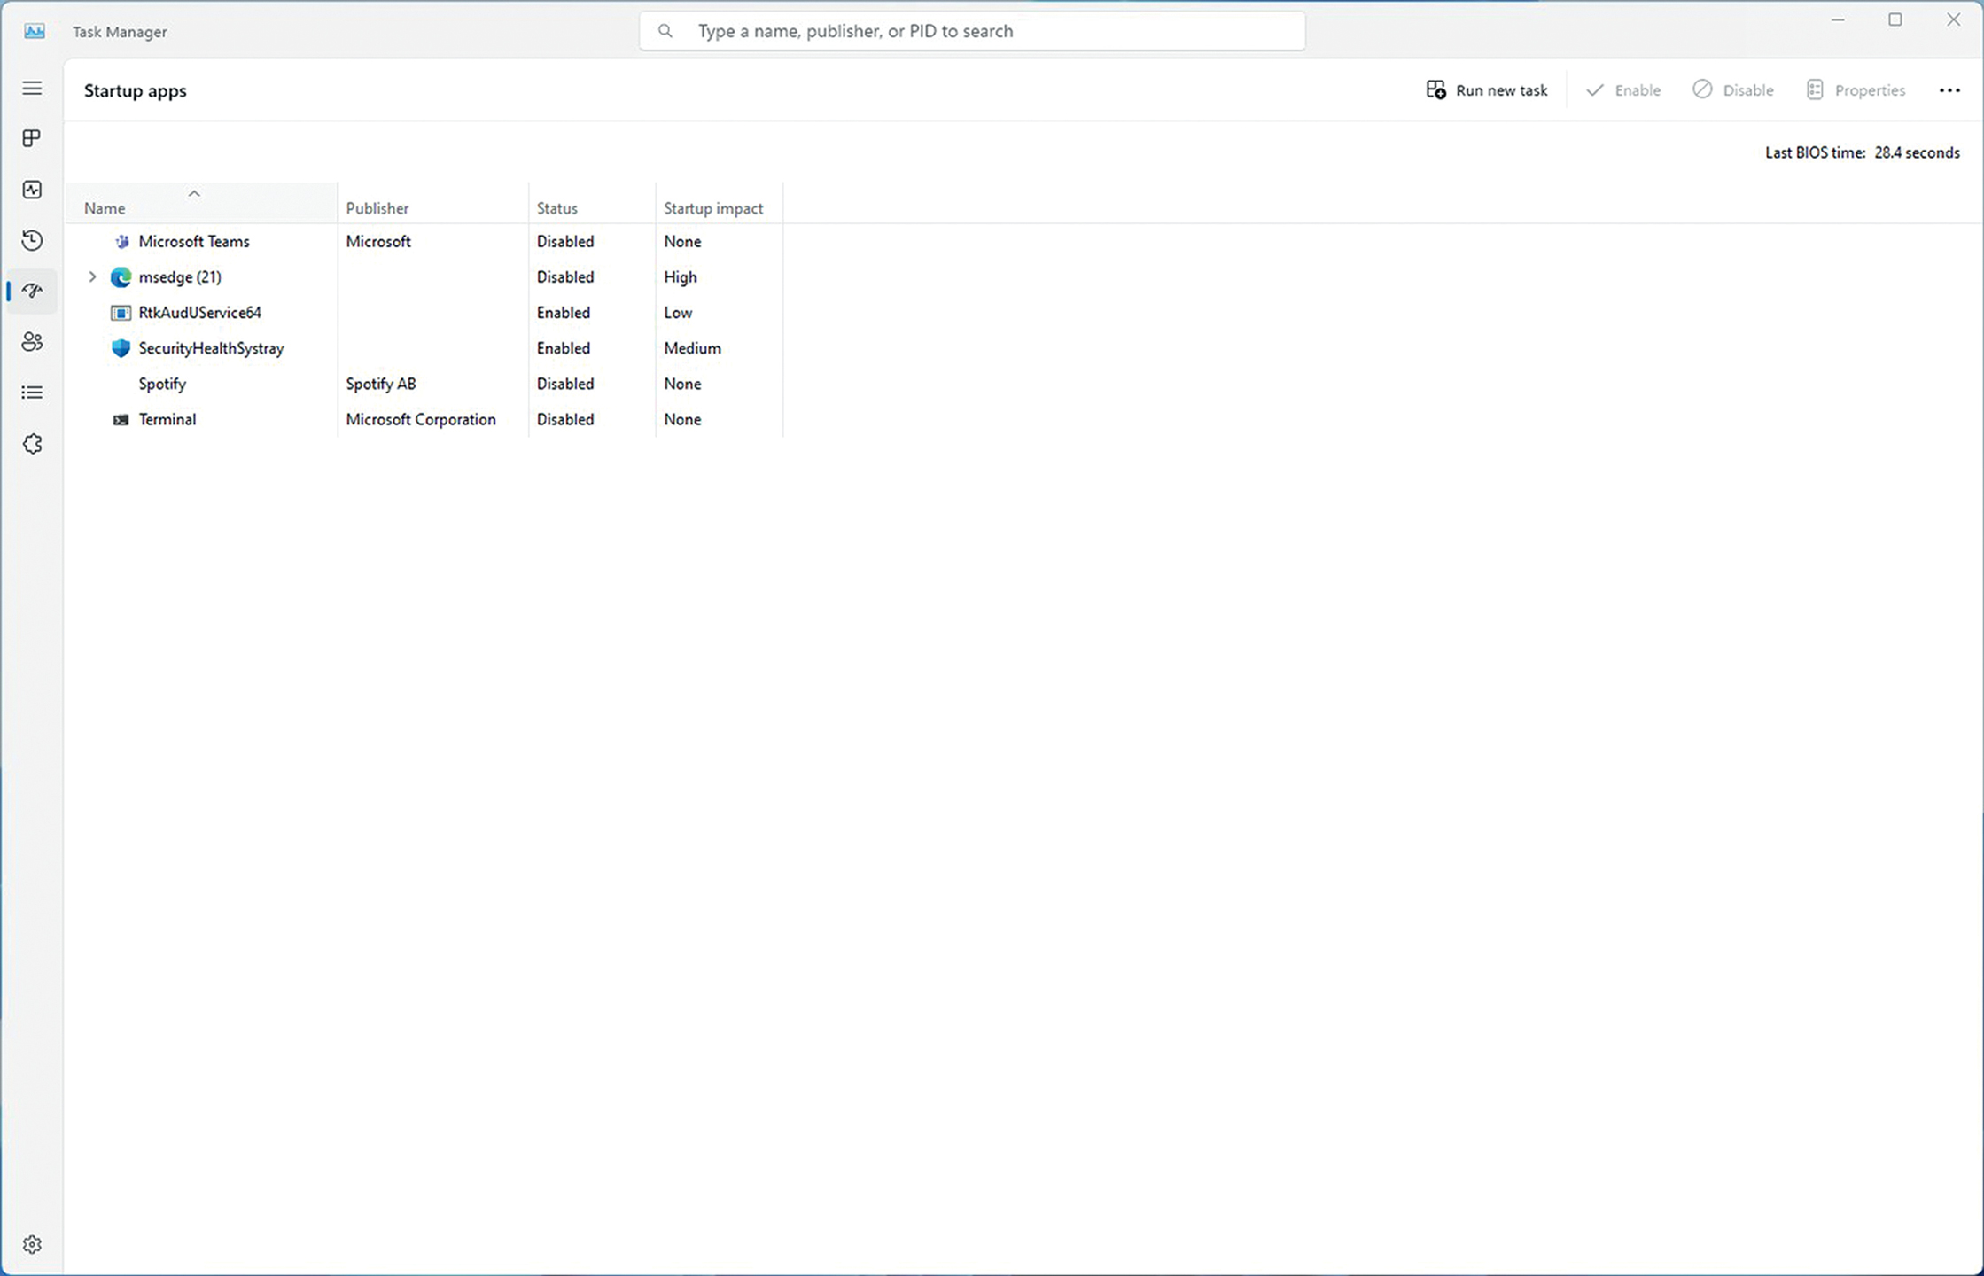Click the High startup impact value

(x=681, y=277)
